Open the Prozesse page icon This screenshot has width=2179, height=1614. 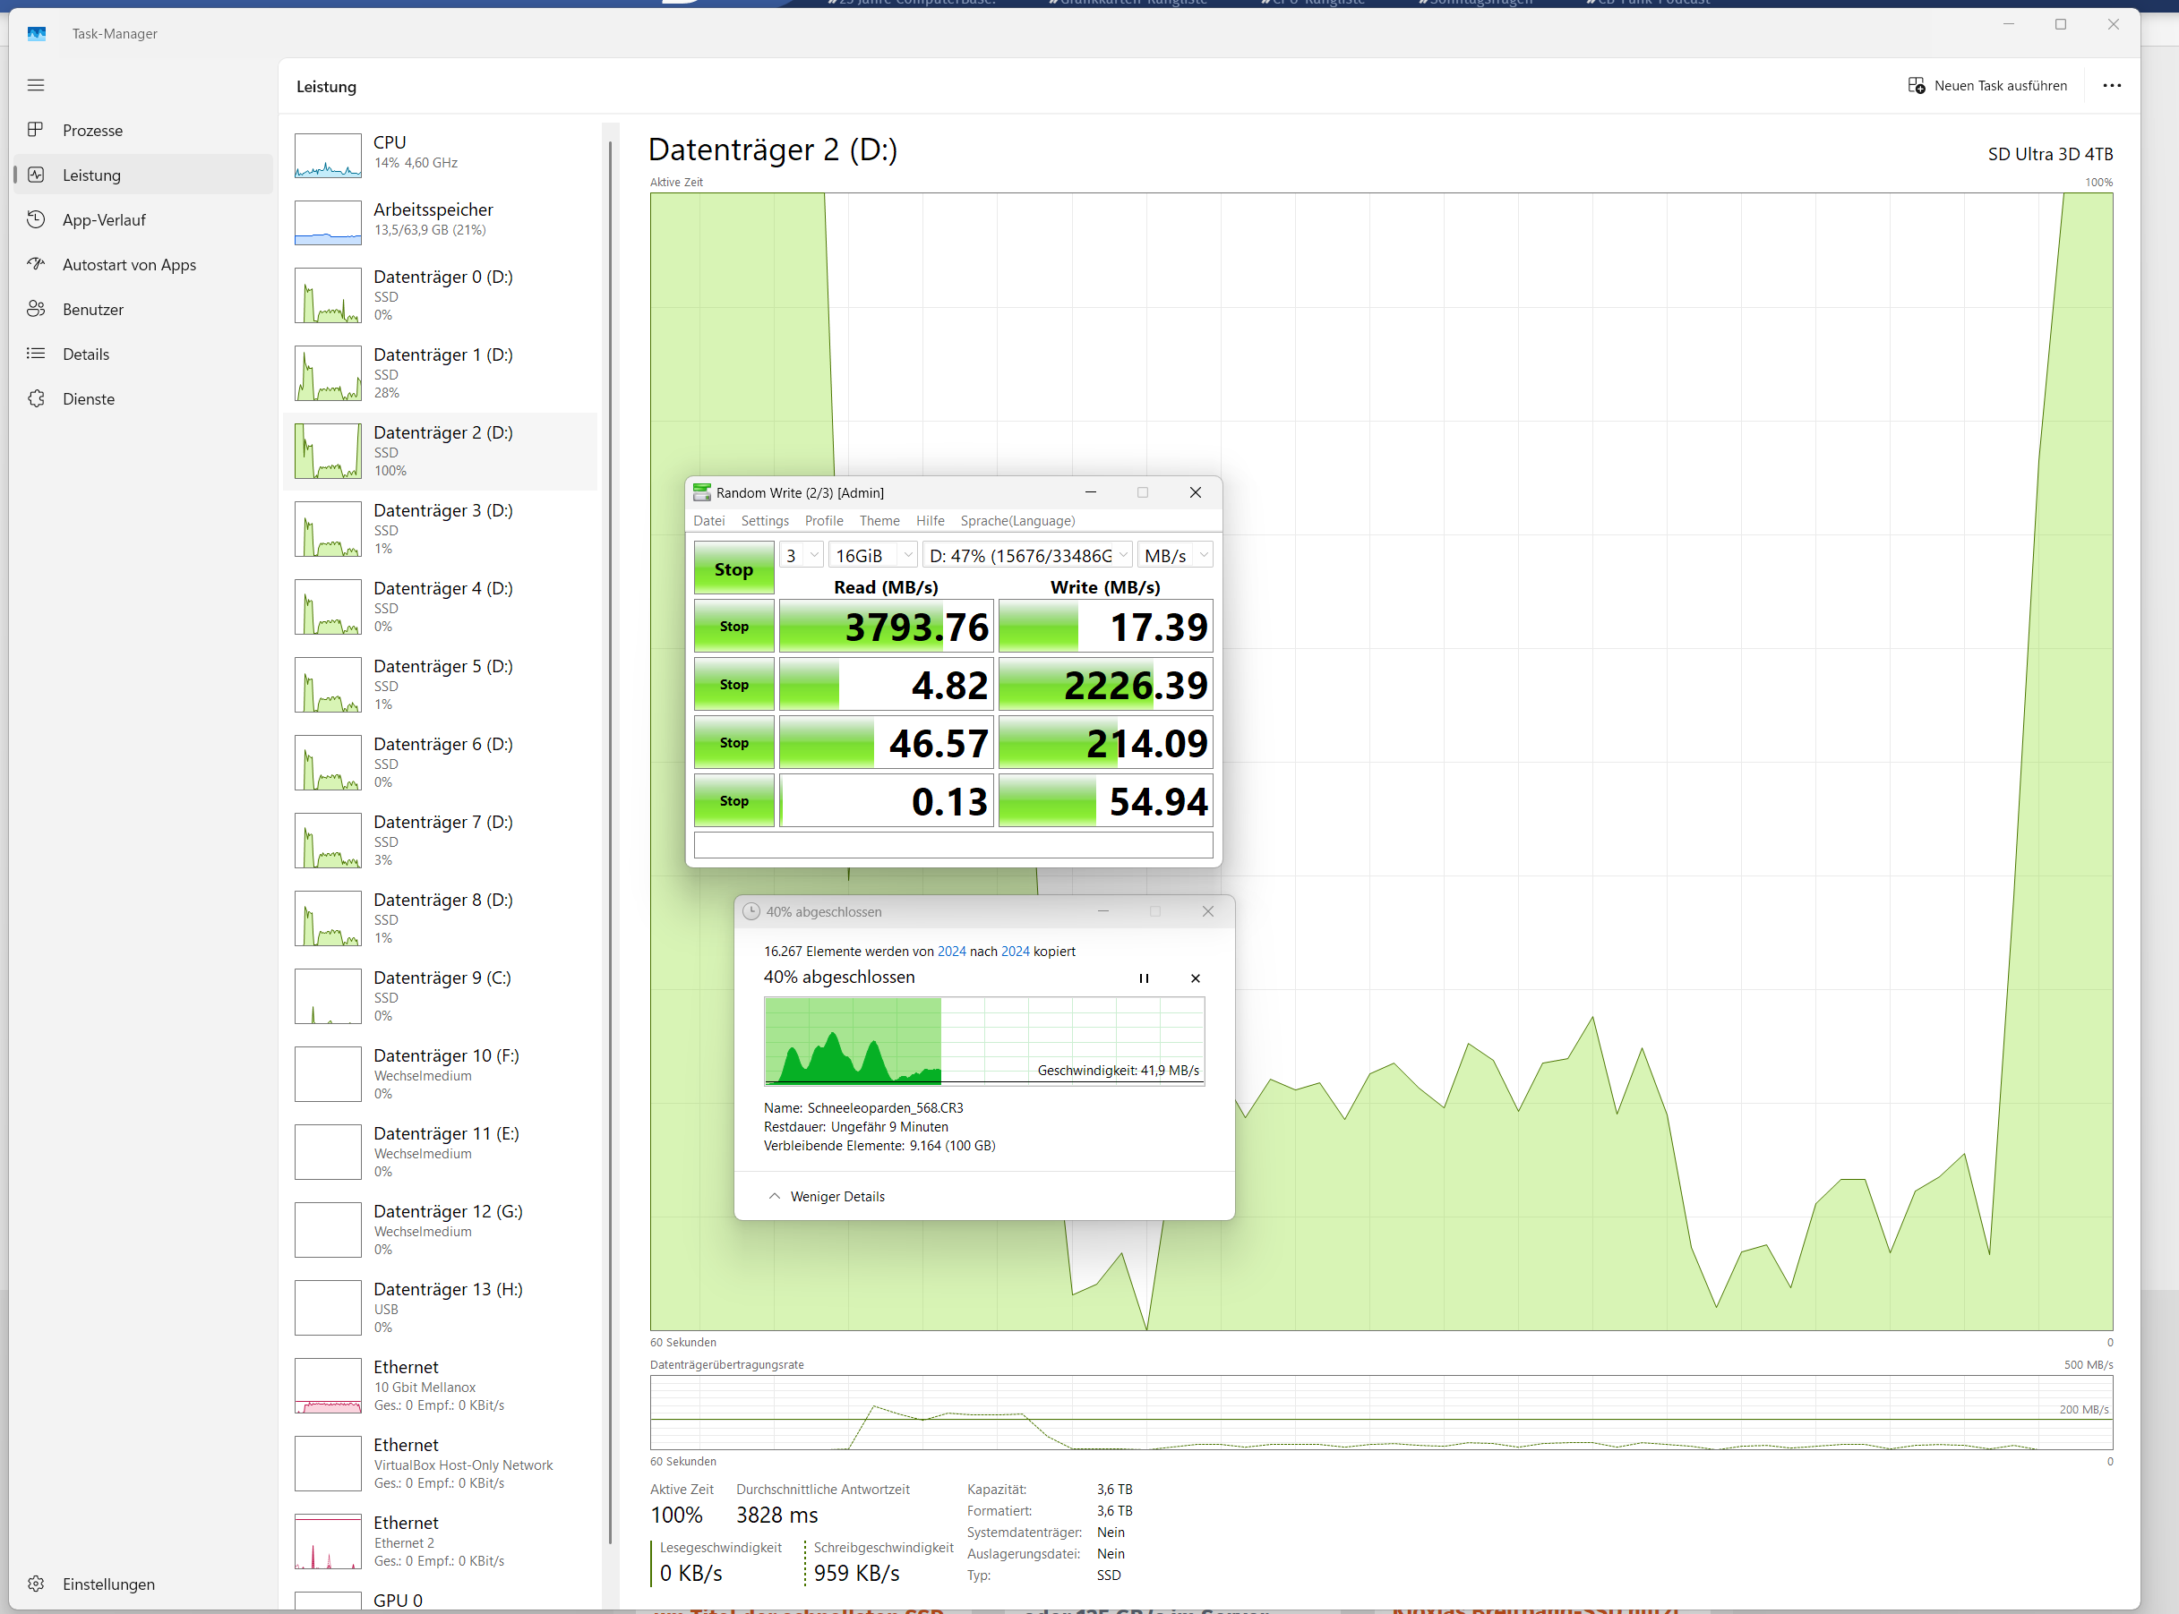pos(36,130)
